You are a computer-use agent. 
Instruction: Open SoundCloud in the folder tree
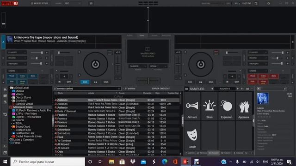pyautogui.click(x=23, y=127)
